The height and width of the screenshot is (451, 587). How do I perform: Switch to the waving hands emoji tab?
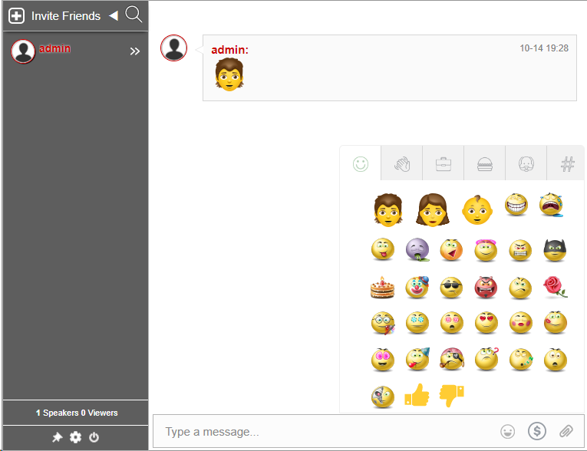click(402, 163)
